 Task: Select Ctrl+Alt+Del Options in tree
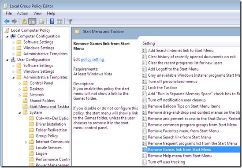coord(52,118)
